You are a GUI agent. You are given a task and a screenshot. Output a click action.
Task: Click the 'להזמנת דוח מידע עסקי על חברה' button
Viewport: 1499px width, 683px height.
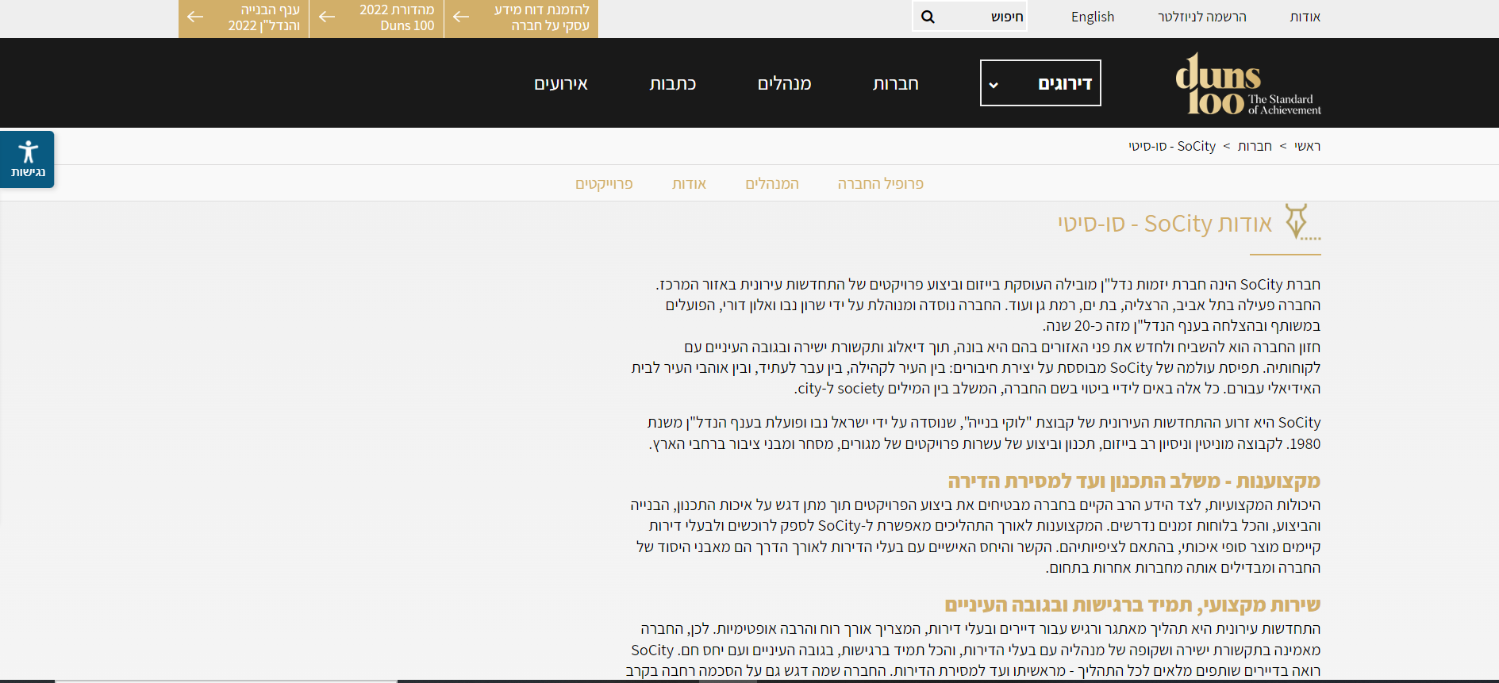521,17
